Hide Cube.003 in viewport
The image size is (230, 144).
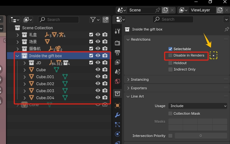point(98,90)
